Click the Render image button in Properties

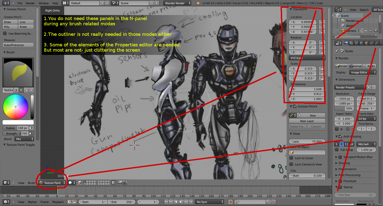341,66
